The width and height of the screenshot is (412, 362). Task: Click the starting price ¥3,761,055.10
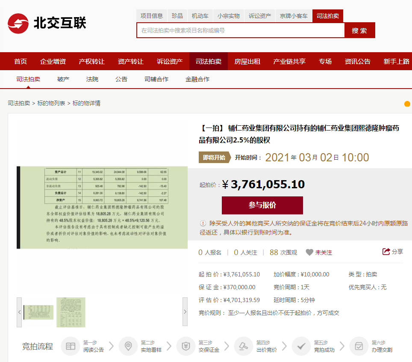[263, 184]
